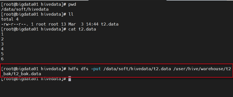Viewport: 233px width, 97px height.
Task: Click the wrapped '_bak/t2_bak.data' line
Action: tap(21, 74)
